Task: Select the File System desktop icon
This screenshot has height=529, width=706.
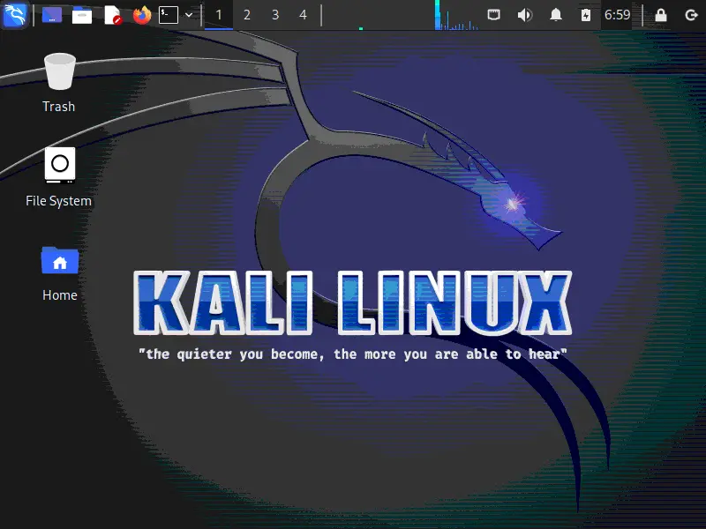Action: [x=59, y=165]
